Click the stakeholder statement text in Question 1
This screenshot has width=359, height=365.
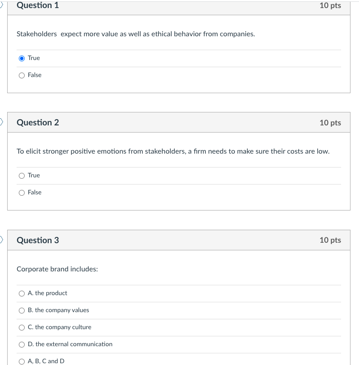click(x=135, y=34)
